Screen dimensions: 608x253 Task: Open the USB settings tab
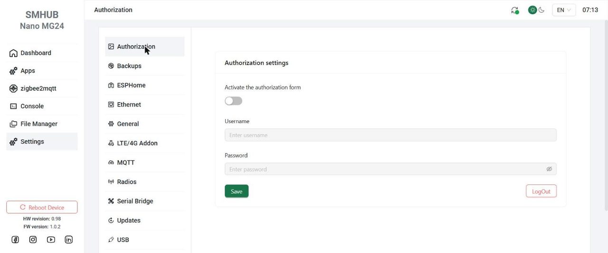145,240
